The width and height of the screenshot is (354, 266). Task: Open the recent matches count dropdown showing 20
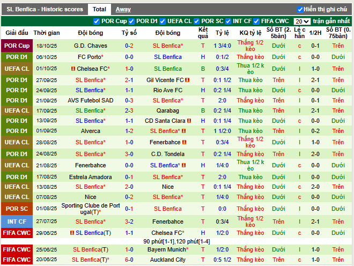(x=301, y=21)
